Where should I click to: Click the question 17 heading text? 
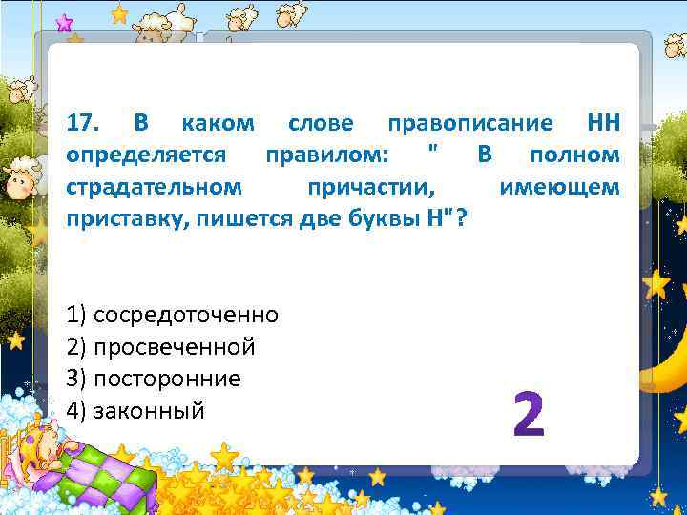click(343, 172)
